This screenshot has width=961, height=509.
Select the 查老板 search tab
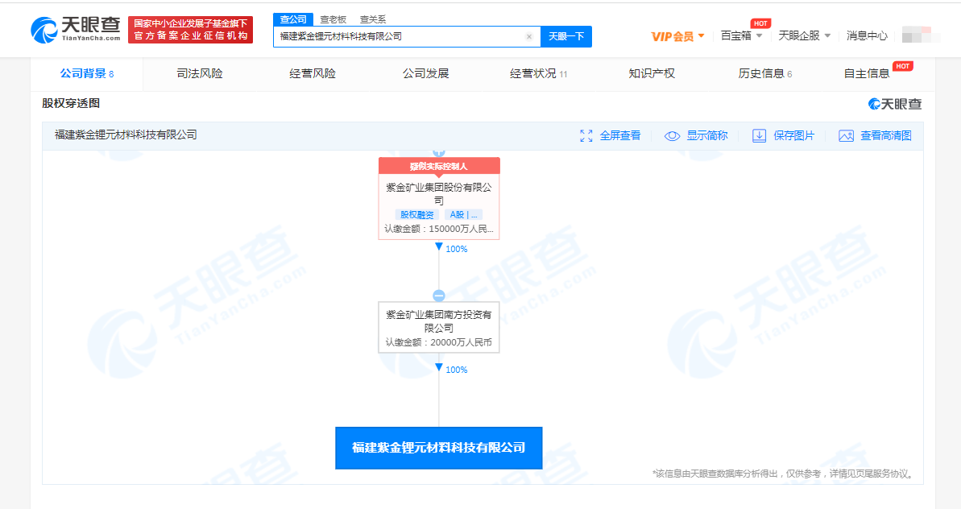coord(333,19)
